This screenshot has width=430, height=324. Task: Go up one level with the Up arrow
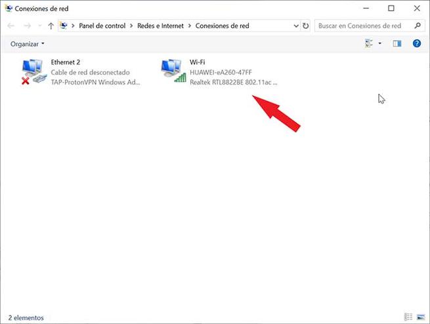pyautogui.click(x=51, y=26)
